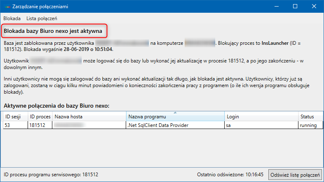
Task: Sort by ID proces column header
Action: (x=40, y=117)
